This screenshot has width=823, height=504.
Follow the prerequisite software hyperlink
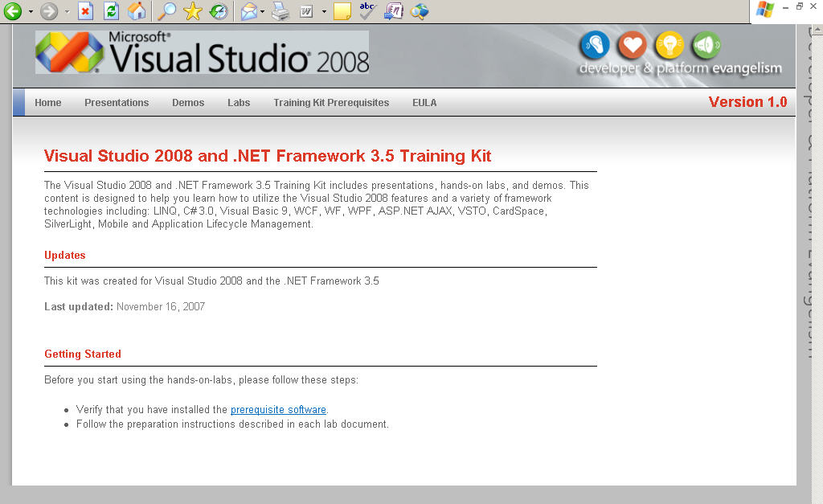click(278, 410)
